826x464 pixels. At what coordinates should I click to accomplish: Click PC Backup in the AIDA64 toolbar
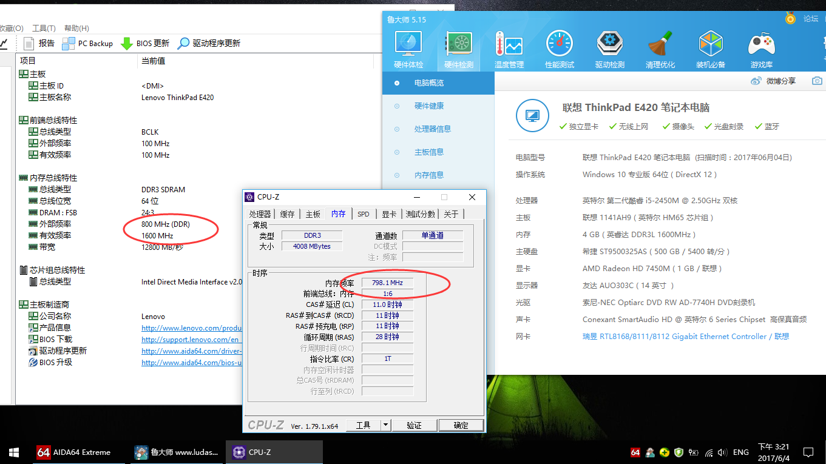click(87, 43)
